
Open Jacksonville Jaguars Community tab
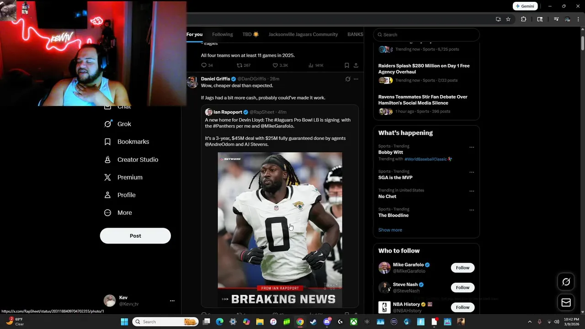[x=303, y=34]
